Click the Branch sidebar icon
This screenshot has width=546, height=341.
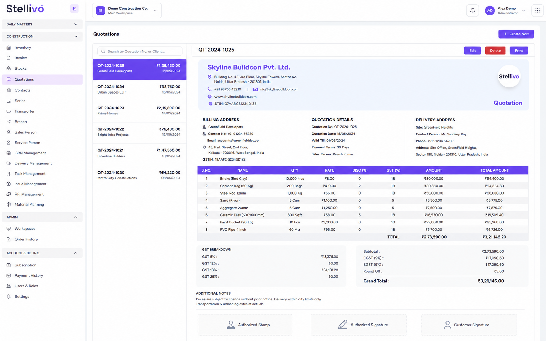[9, 122]
